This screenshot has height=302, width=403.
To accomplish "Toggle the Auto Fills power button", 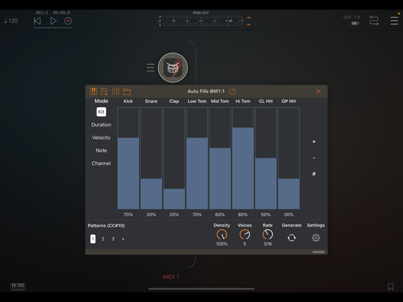I will [233, 91].
